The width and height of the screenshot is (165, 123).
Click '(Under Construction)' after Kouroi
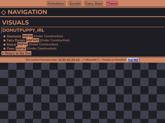43,44
